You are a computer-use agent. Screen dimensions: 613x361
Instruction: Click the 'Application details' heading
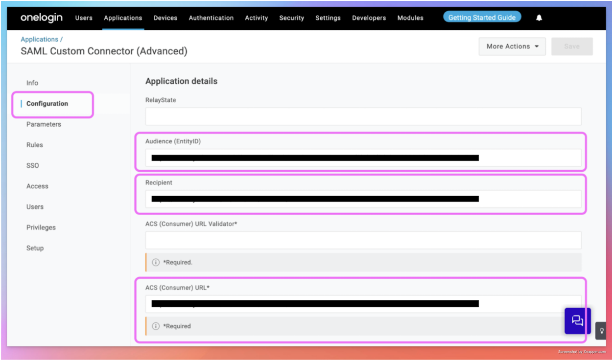(x=181, y=81)
